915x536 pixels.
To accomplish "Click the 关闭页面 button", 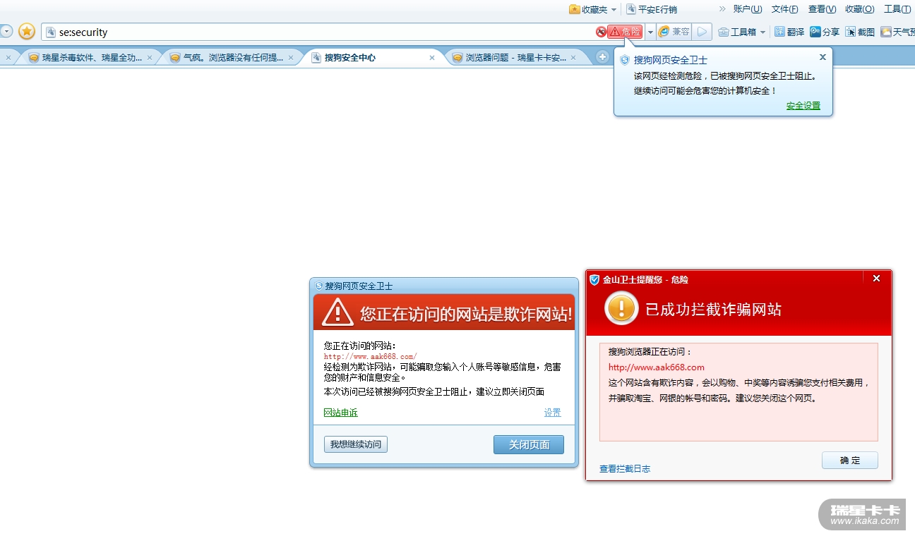I will (529, 444).
